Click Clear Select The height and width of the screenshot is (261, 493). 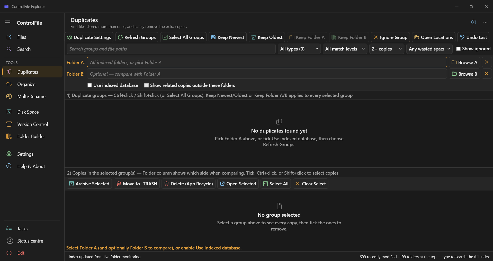tap(311, 184)
